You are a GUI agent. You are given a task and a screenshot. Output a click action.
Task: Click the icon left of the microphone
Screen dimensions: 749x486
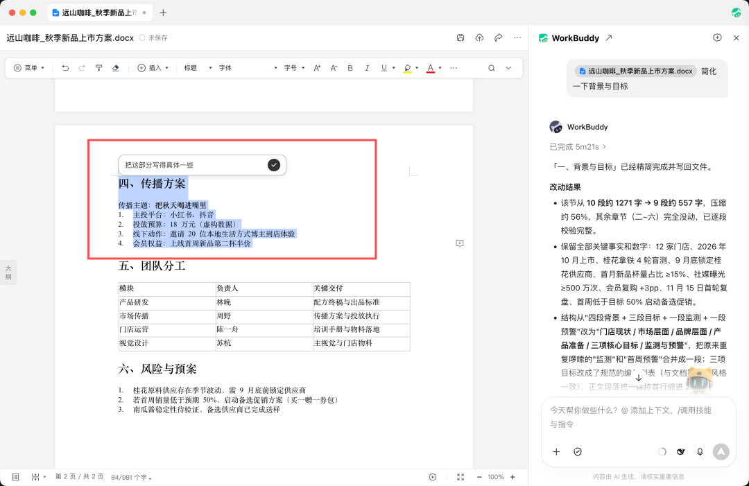pos(681,451)
